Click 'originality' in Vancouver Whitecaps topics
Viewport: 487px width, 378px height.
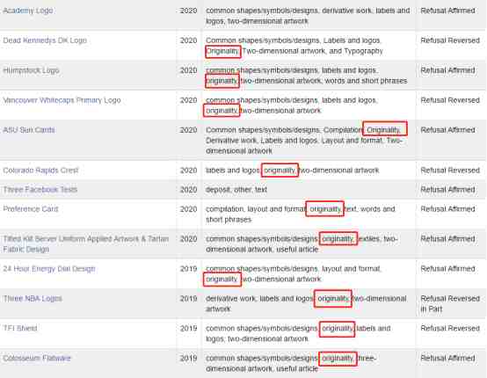coord(222,110)
